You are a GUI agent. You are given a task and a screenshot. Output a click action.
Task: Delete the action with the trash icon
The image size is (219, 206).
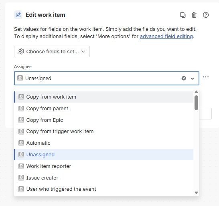click(194, 15)
